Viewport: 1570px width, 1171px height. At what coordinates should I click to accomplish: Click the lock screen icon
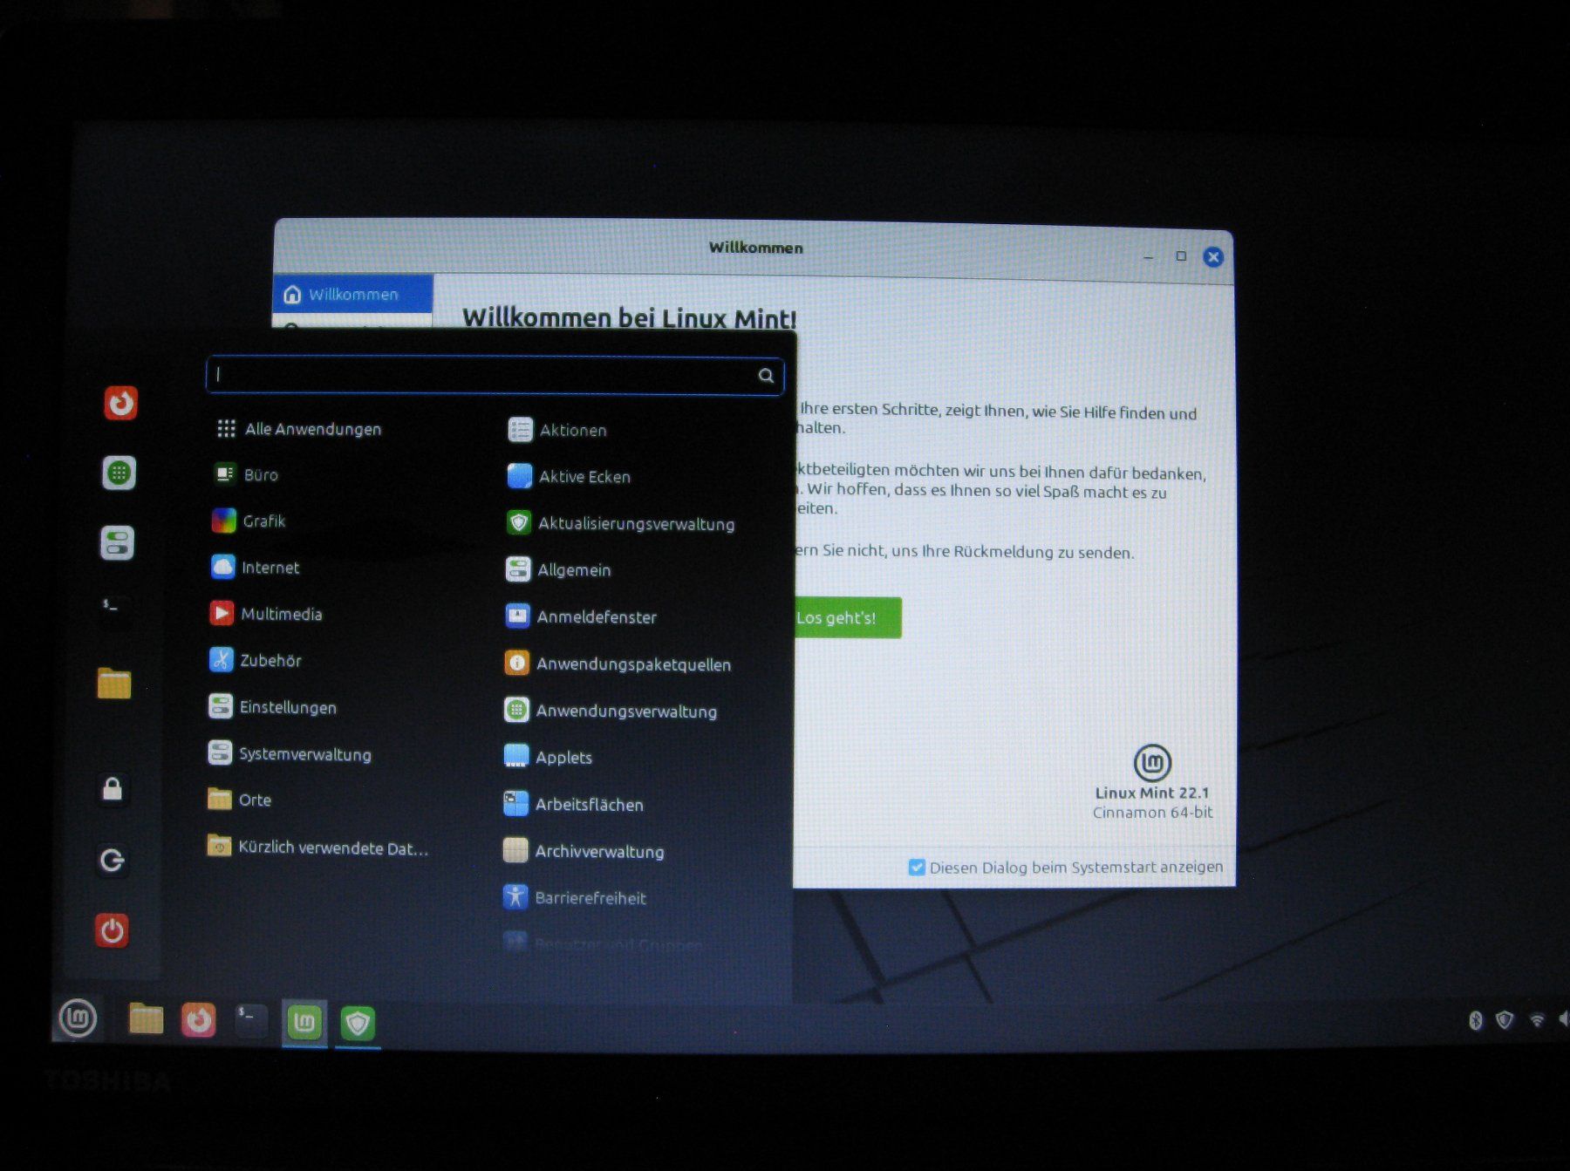(x=113, y=789)
